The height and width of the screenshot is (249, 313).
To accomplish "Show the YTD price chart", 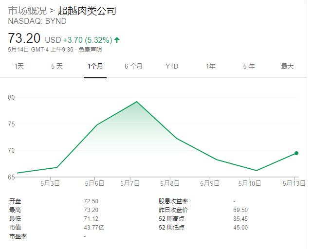I will (172, 66).
